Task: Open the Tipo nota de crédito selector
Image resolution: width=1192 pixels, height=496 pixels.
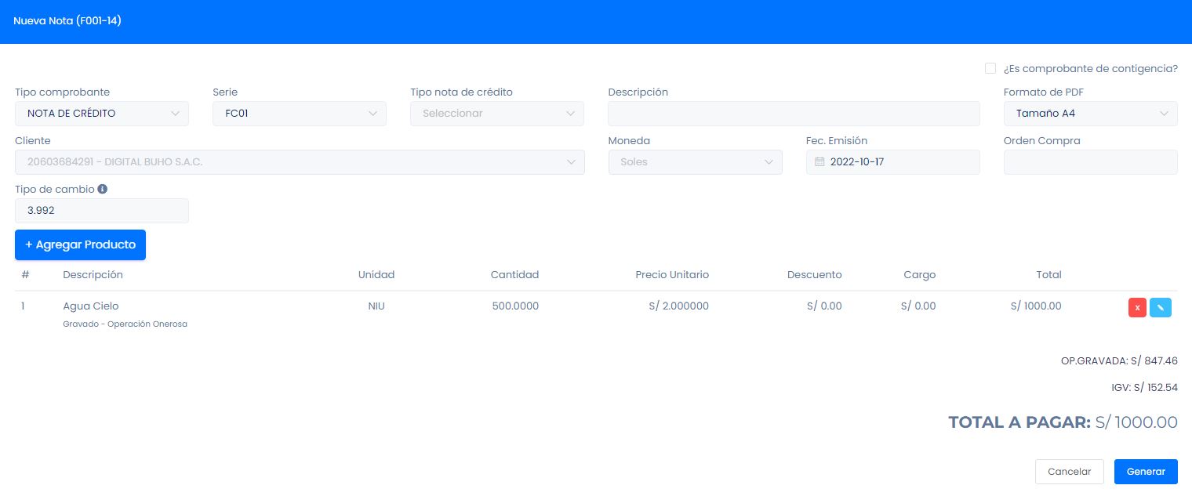Action: tap(497, 114)
